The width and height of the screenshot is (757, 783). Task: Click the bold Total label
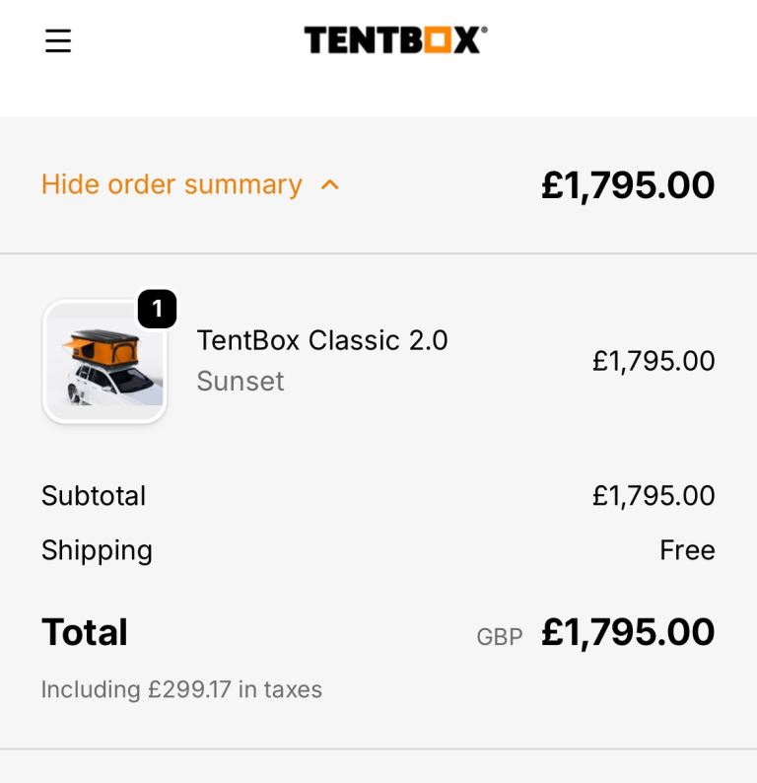85,632
